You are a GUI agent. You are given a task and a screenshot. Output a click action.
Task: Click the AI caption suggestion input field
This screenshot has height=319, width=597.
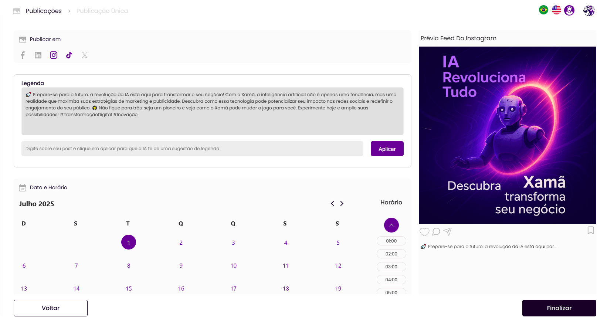pos(192,149)
